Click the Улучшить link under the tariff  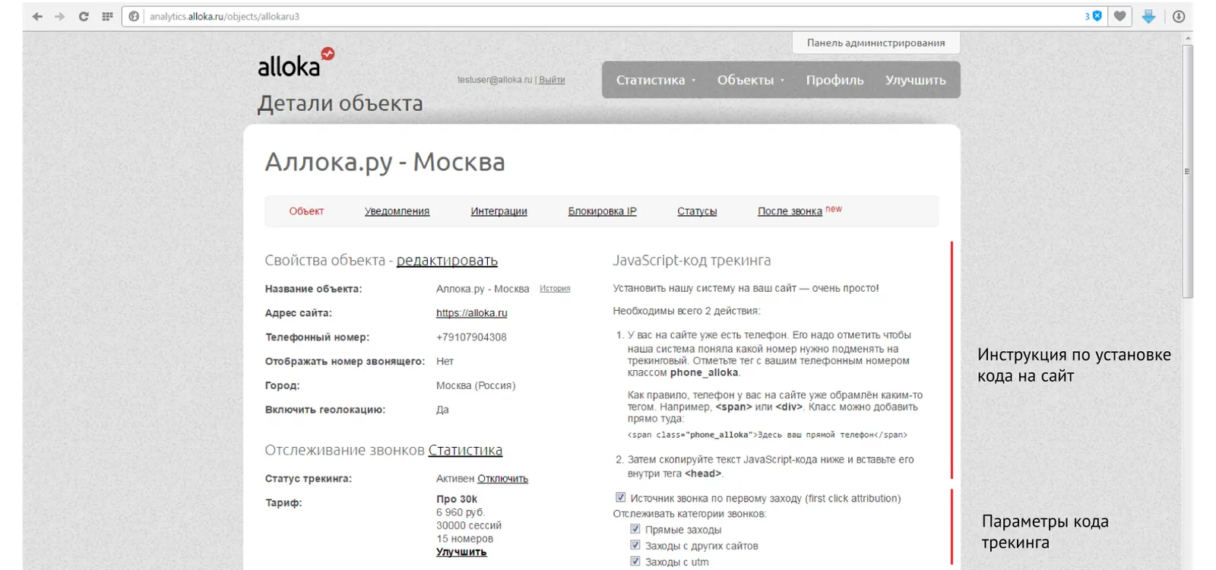[x=461, y=552]
